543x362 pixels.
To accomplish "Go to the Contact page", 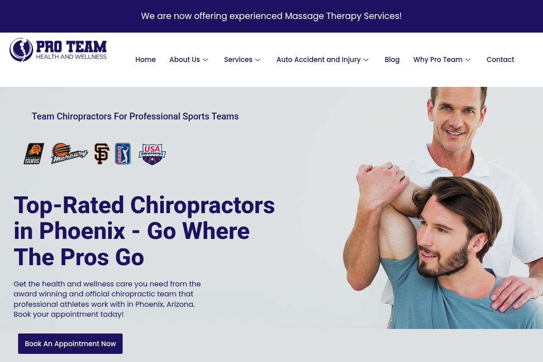I will (x=500, y=60).
